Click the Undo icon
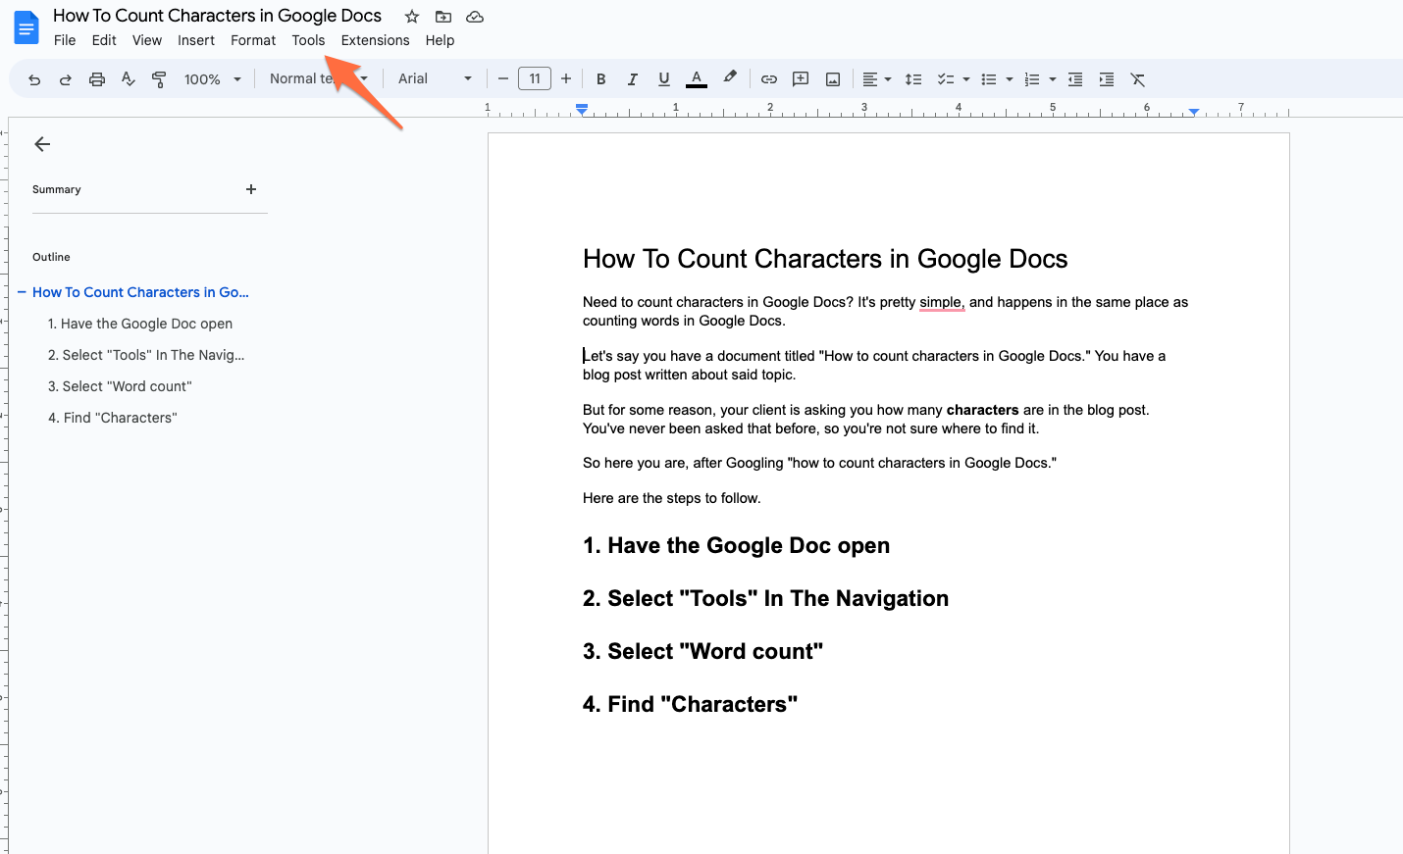This screenshot has height=854, width=1403. click(34, 78)
